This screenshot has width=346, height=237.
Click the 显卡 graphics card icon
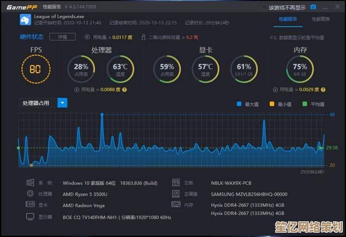click(30, 204)
